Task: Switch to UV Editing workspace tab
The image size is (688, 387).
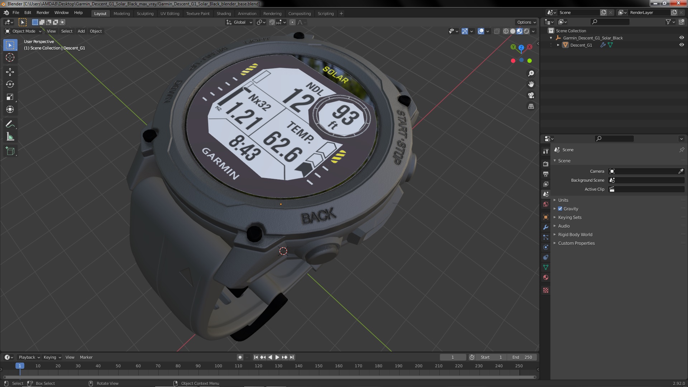Action: tap(170, 14)
